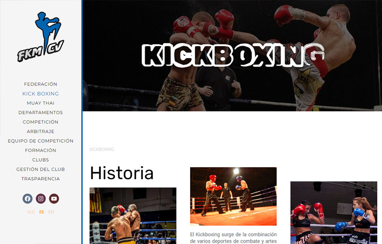Go to Kick Boxing menu item
The width and height of the screenshot is (382, 244).
[x=41, y=93]
